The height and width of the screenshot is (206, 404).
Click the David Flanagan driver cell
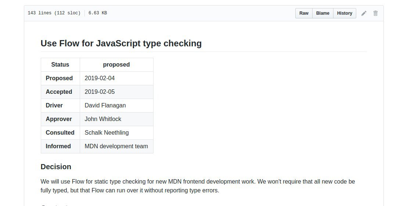tap(105, 106)
